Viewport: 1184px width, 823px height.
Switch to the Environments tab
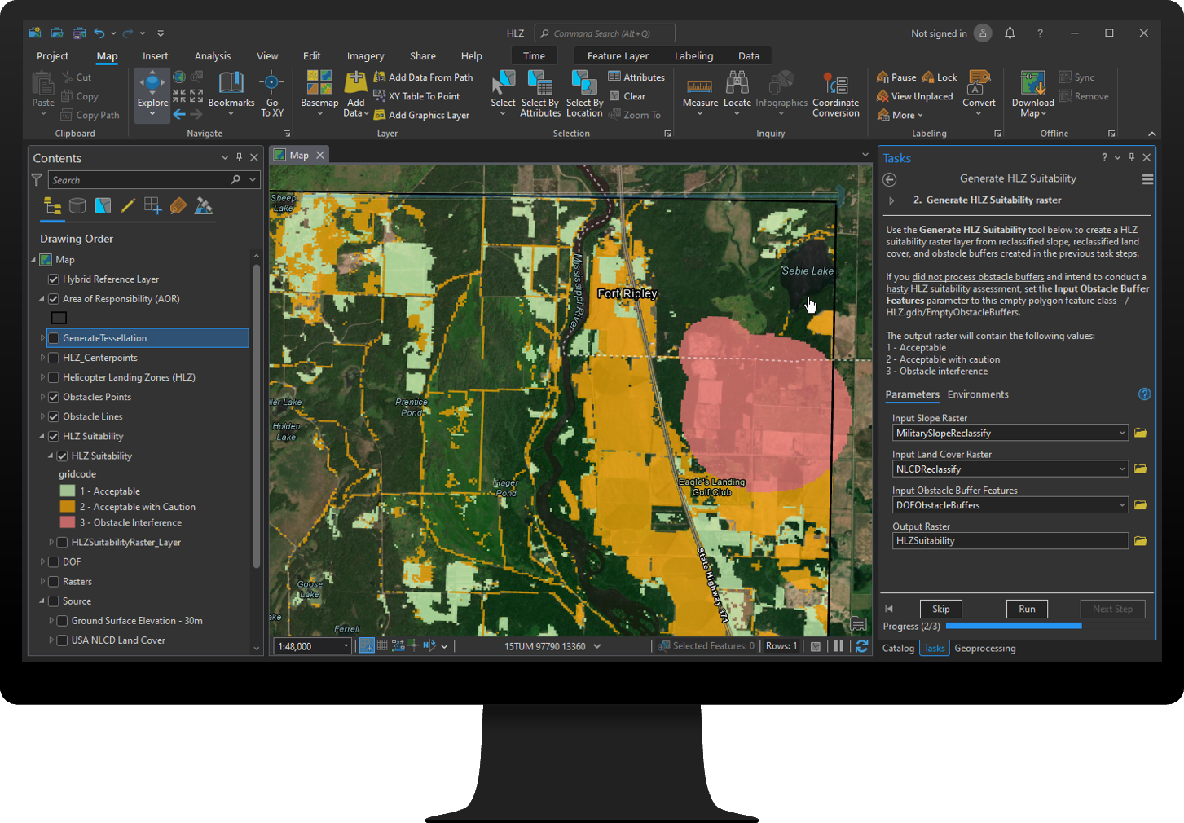[978, 394]
